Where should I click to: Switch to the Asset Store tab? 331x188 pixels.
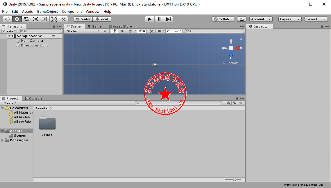pyautogui.click(x=120, y=26)
